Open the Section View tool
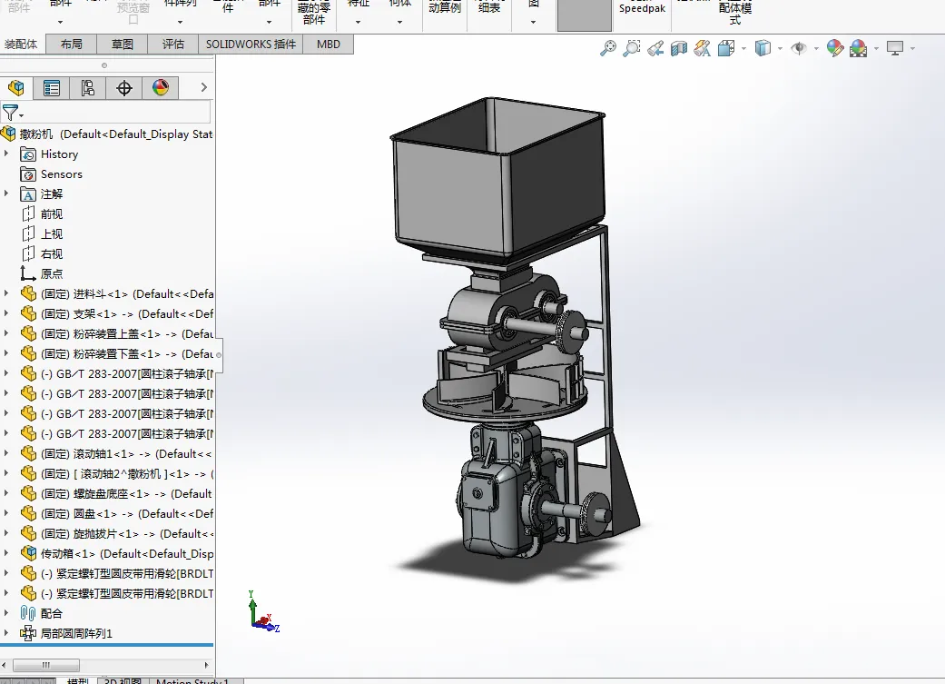945x684 pixels. point(679,49)
